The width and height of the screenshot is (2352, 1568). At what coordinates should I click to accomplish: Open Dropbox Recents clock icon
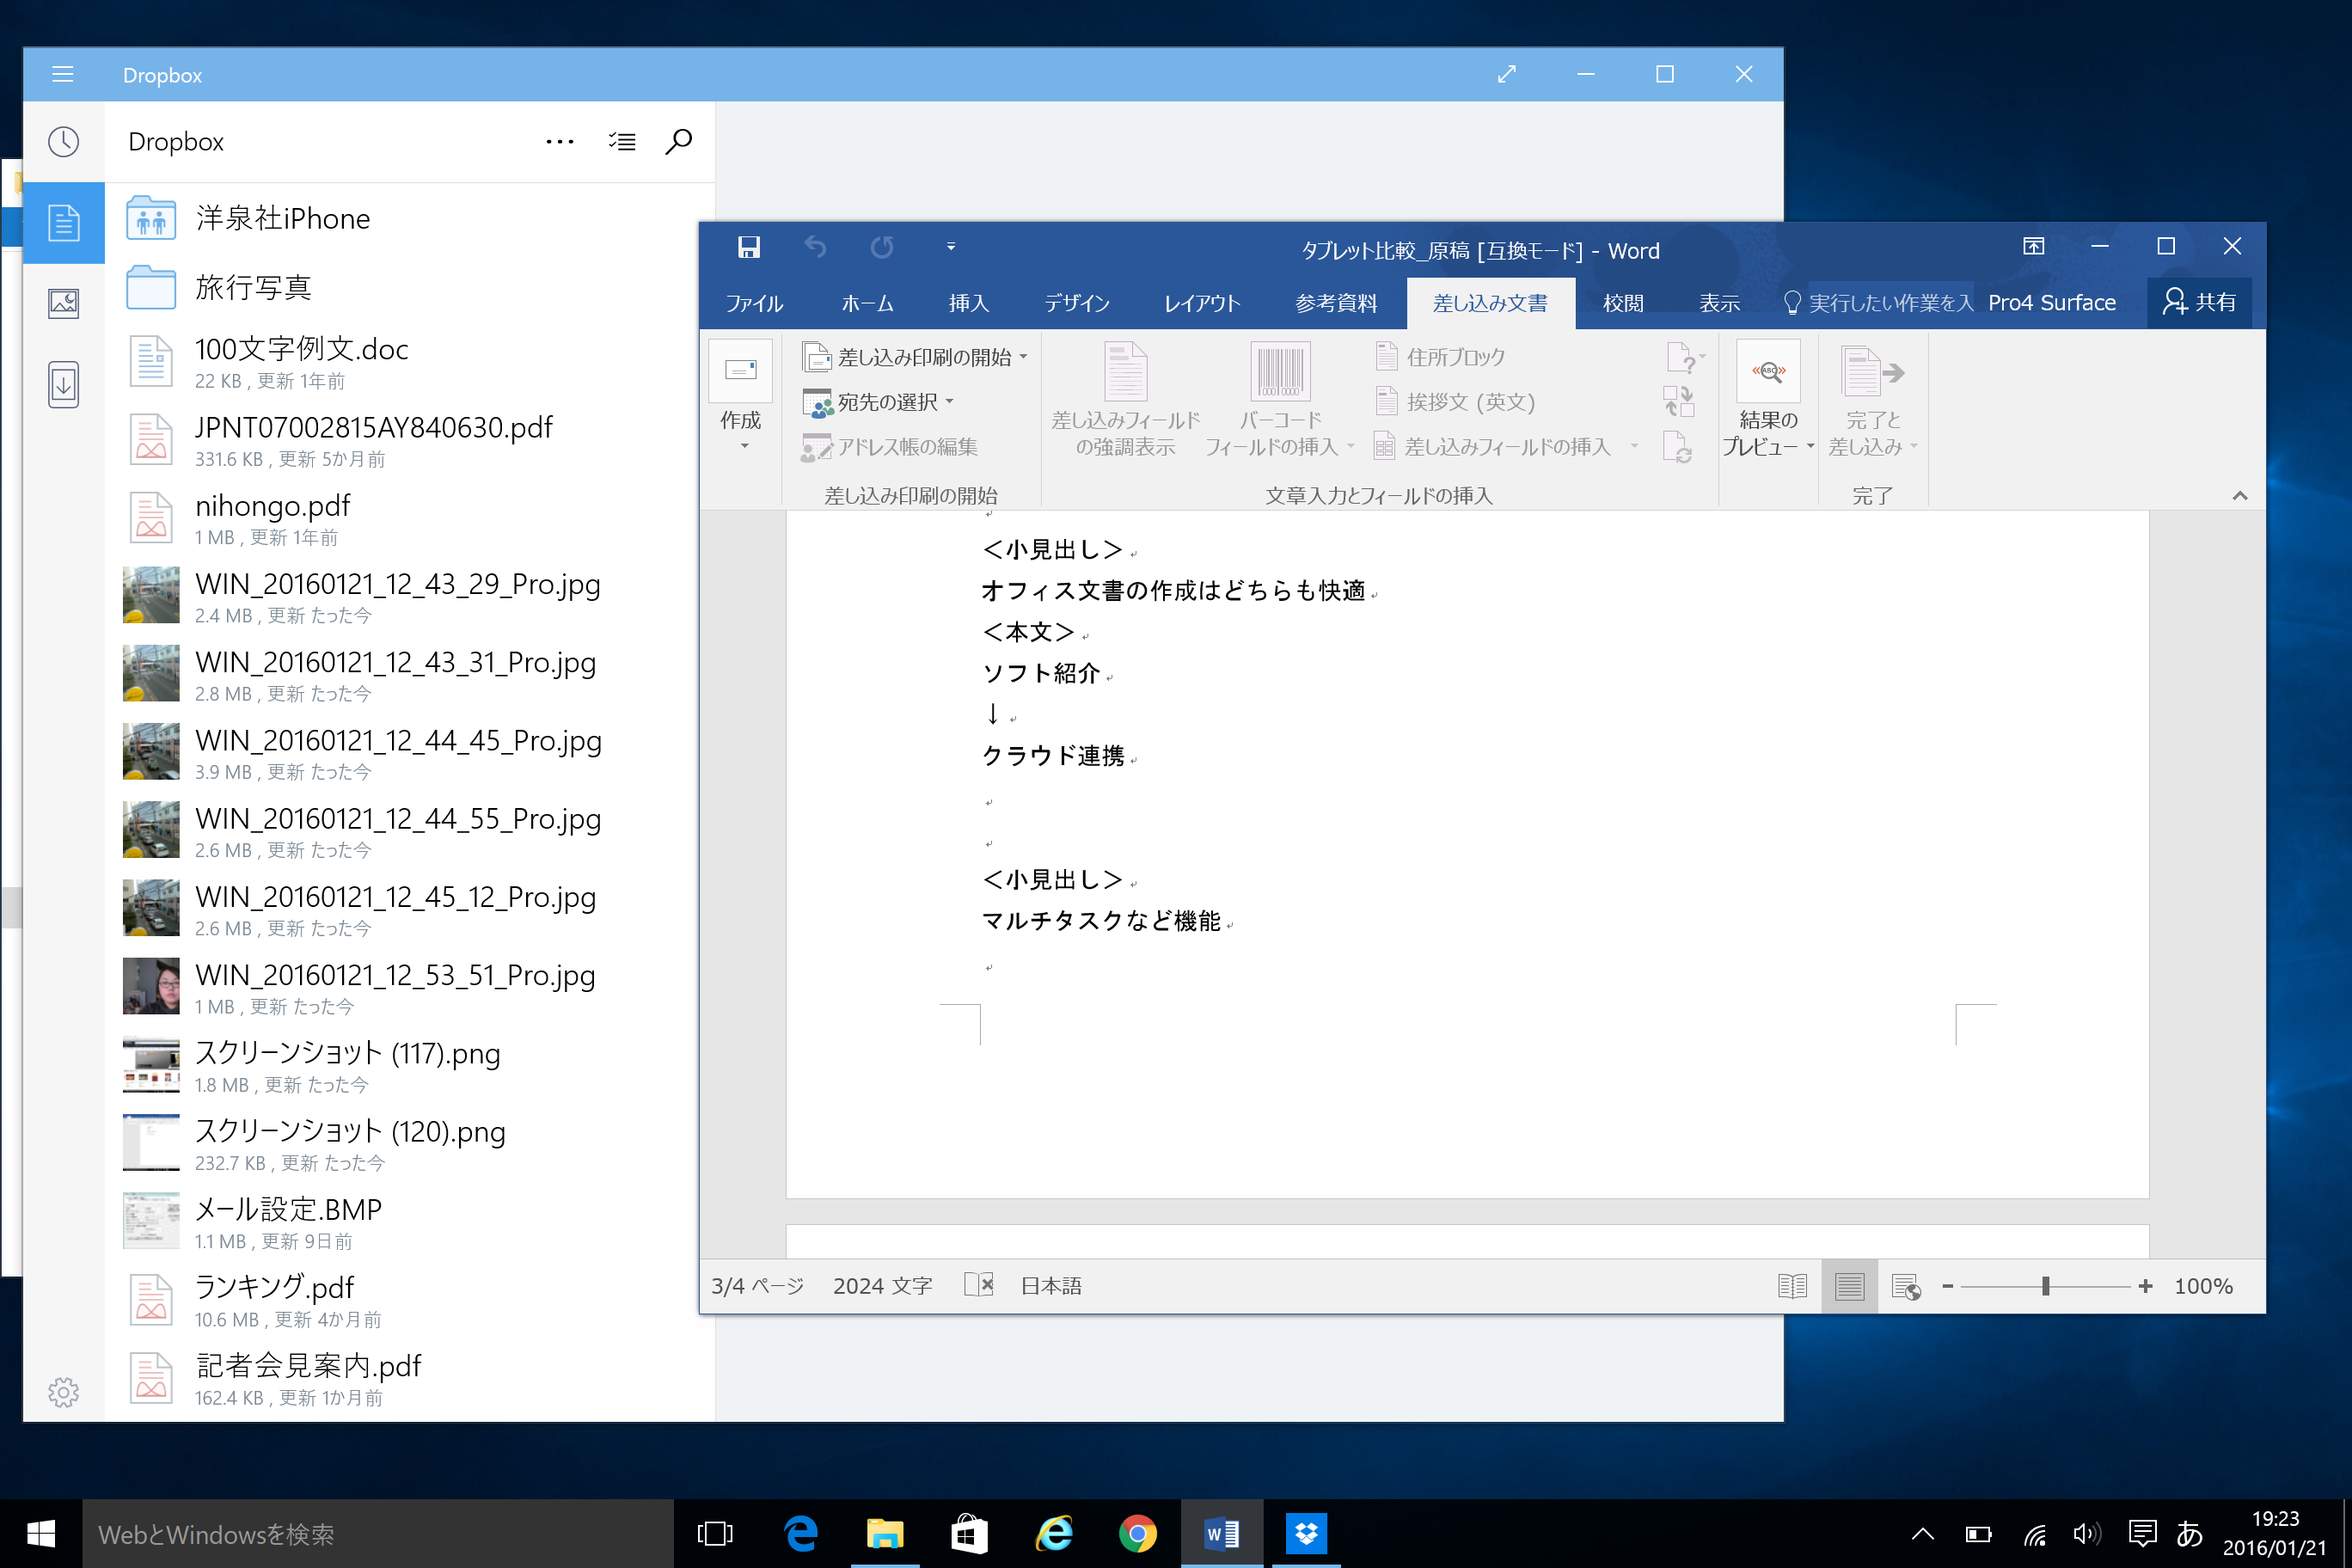point(64,142)
